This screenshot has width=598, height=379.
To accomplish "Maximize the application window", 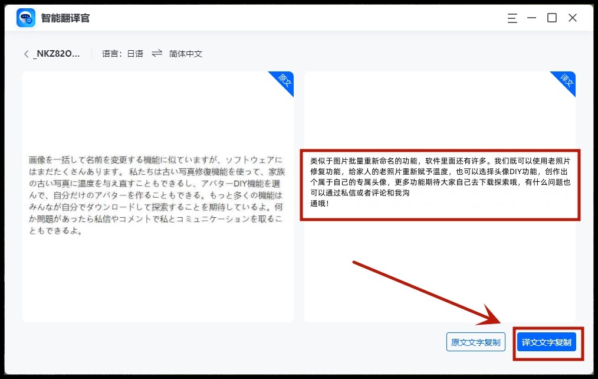I will point(552,18).
